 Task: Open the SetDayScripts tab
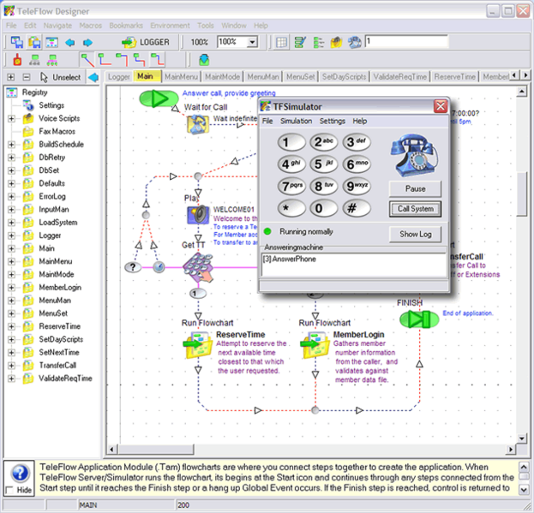[344, 77]
